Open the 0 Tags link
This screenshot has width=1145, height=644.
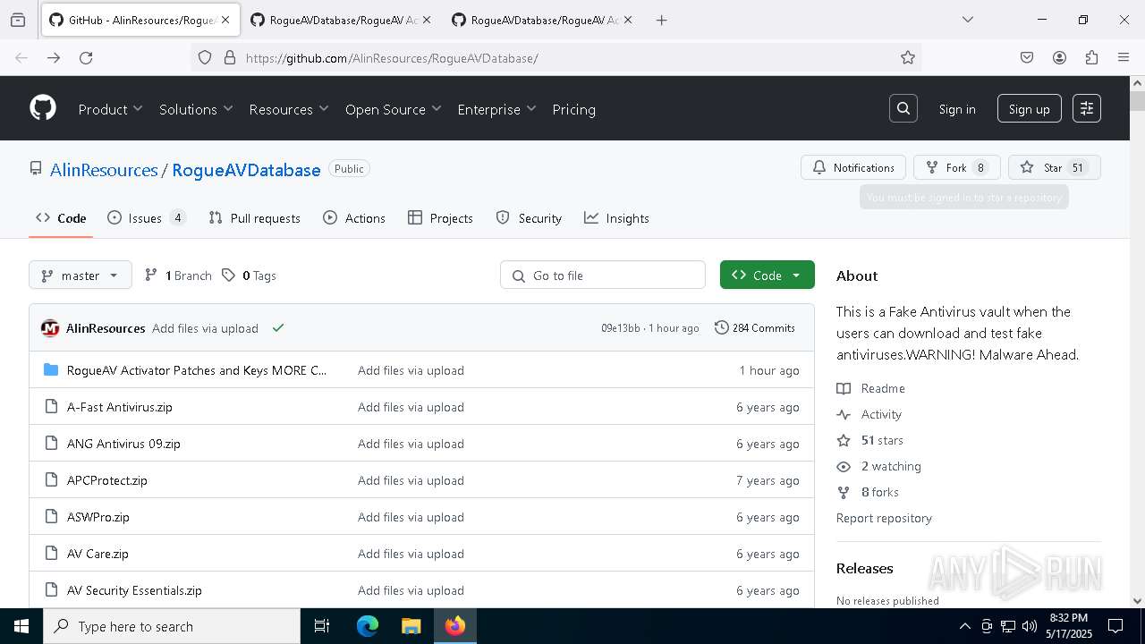coord(249,275)
